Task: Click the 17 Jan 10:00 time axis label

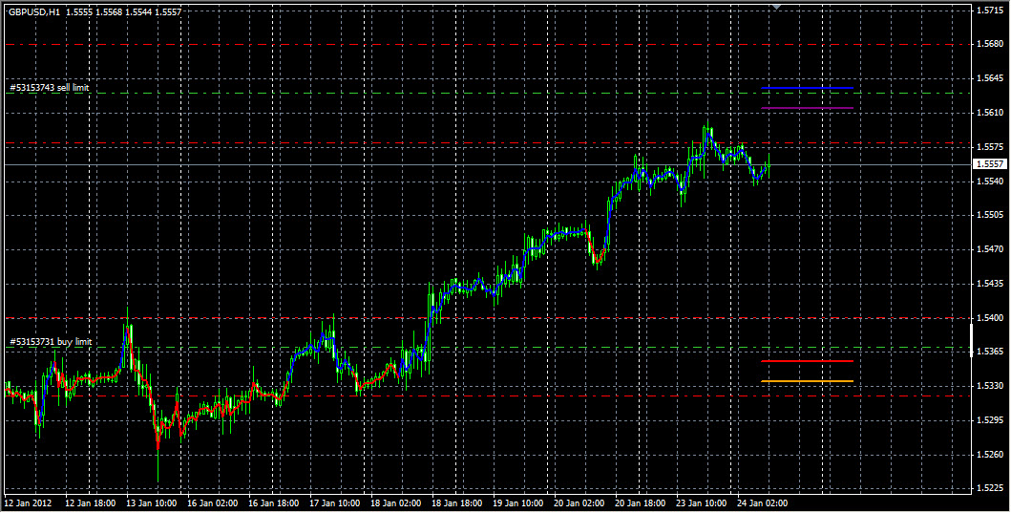Action: (335, 502)
